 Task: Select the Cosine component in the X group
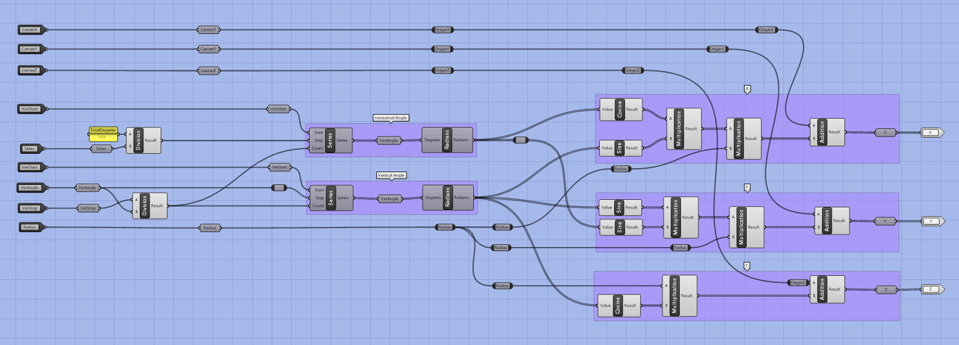coord(621,109)
